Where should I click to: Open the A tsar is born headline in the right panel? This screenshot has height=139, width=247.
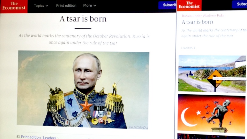tap(197, 22)
